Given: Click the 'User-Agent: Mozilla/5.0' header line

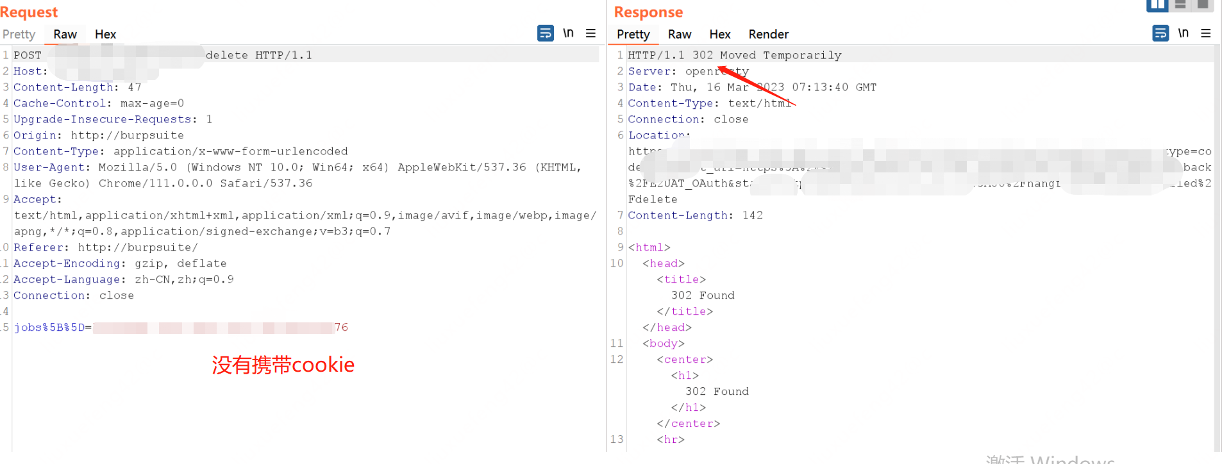Looking at the screenshot, I should pyautogui.click(x=297, y=167).
